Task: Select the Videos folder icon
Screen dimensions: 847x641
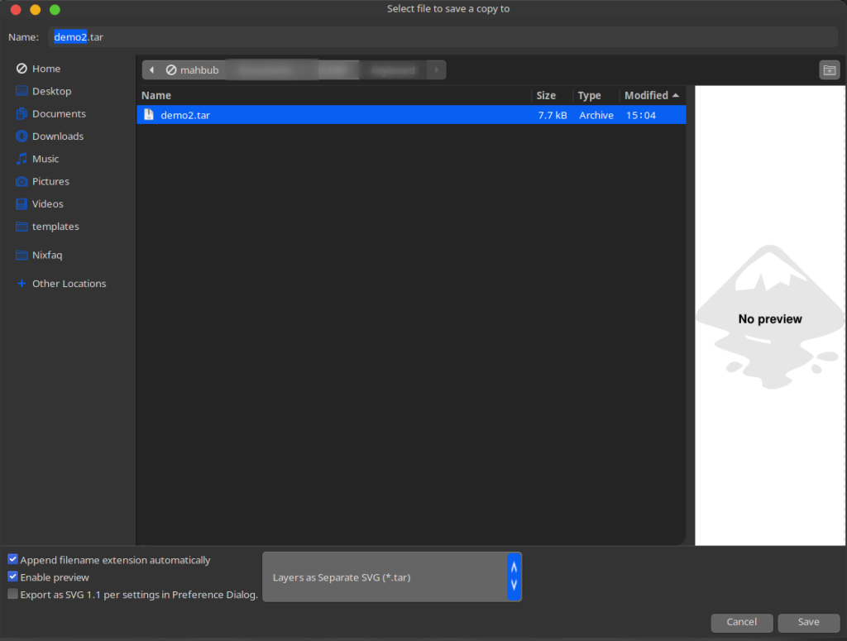Action: point(22,203)
